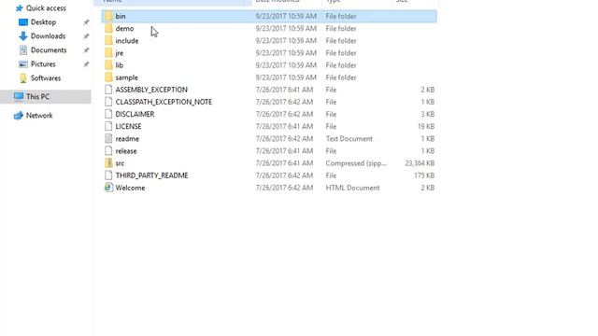Select the include folder icon
The image size is (598, 336).
click(108, 40)
